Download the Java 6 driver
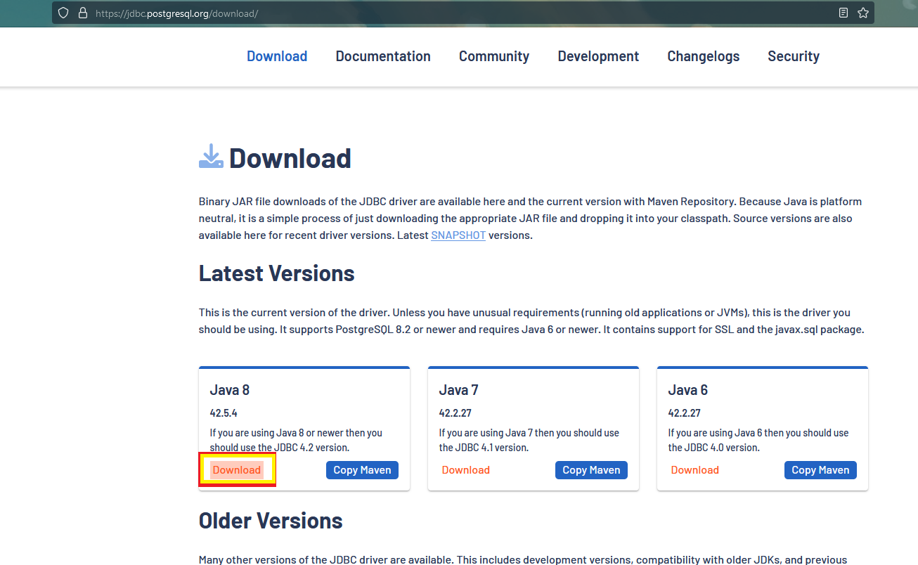Image resolution: width=918 pixels, height=565 pixels. point(695,470)
